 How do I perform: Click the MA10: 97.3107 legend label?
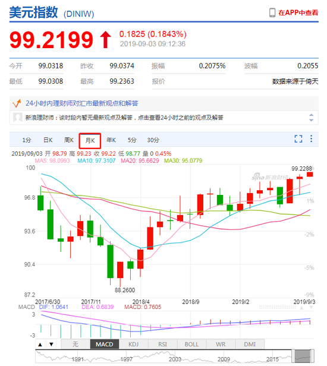(96, 160)
